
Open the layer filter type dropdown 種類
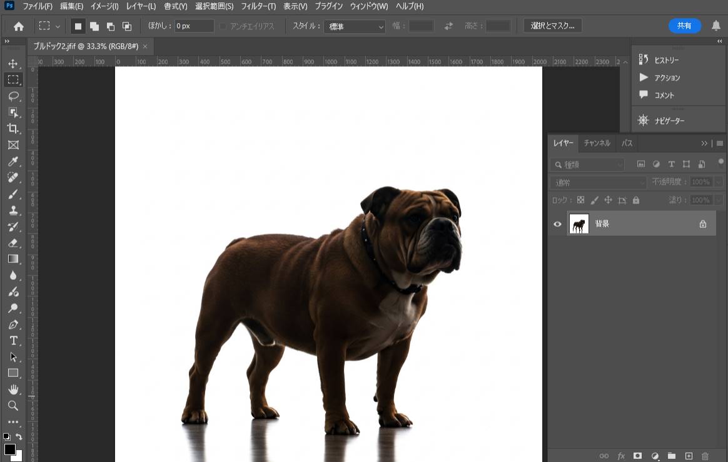[587, 165]
